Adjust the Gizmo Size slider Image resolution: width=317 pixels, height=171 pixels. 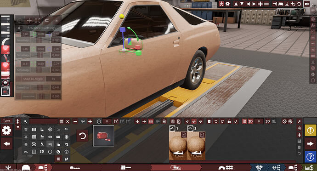click(40, 87)
